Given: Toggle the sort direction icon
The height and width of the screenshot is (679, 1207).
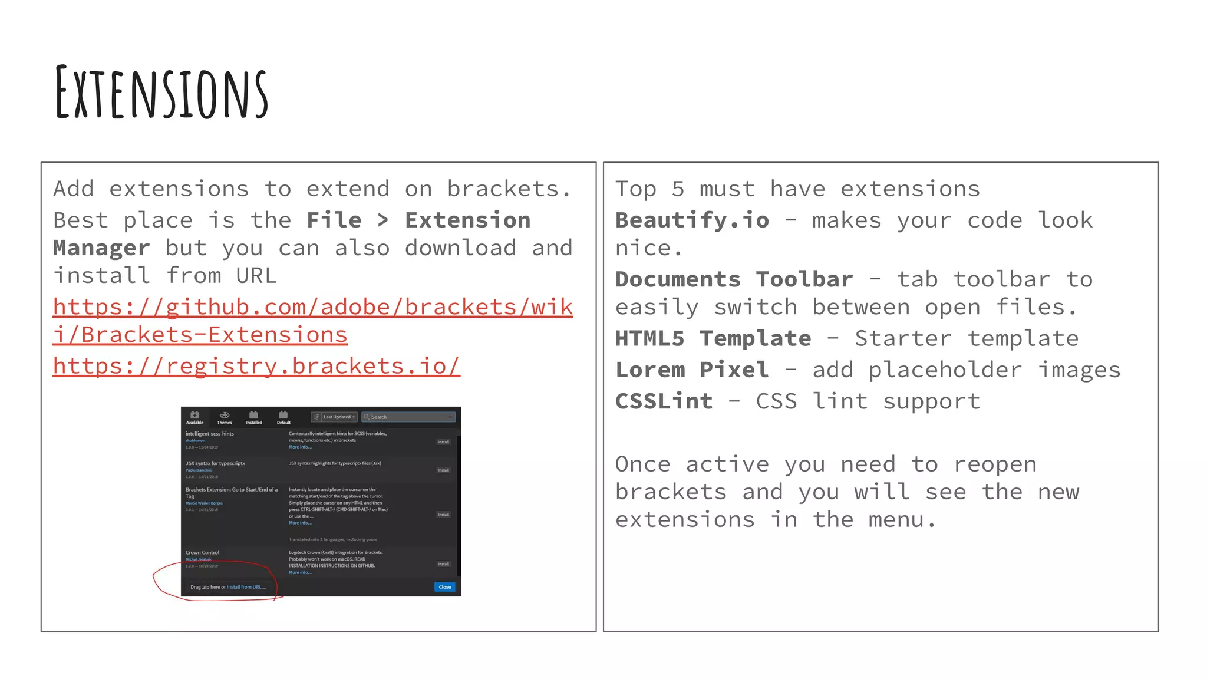Looking at the screenshot, I should point(316,417).
